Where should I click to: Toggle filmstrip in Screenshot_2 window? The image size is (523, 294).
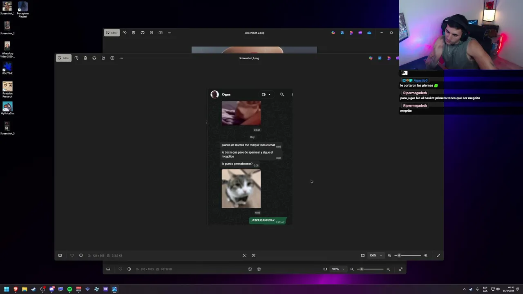point(108,269)
